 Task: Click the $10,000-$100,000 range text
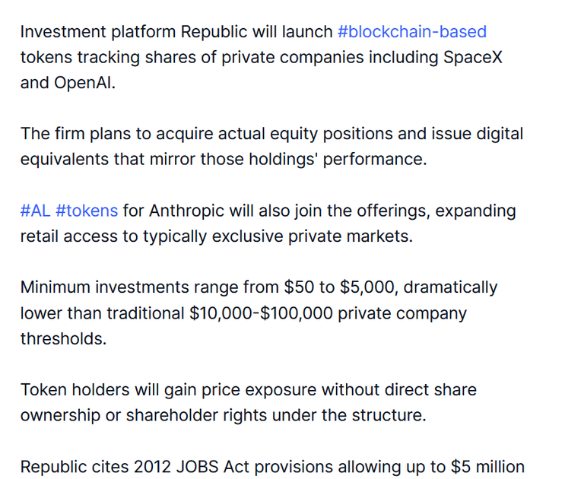261,313
